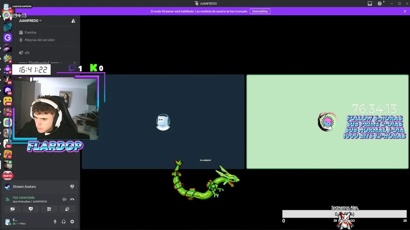
Task: Open the purple G server icon
Action: 8,38
